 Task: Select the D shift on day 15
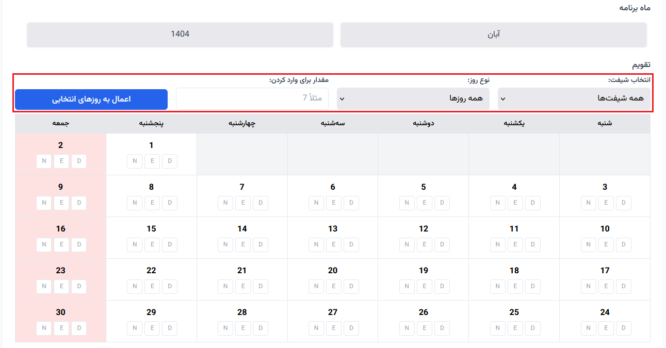pos(170,244)
